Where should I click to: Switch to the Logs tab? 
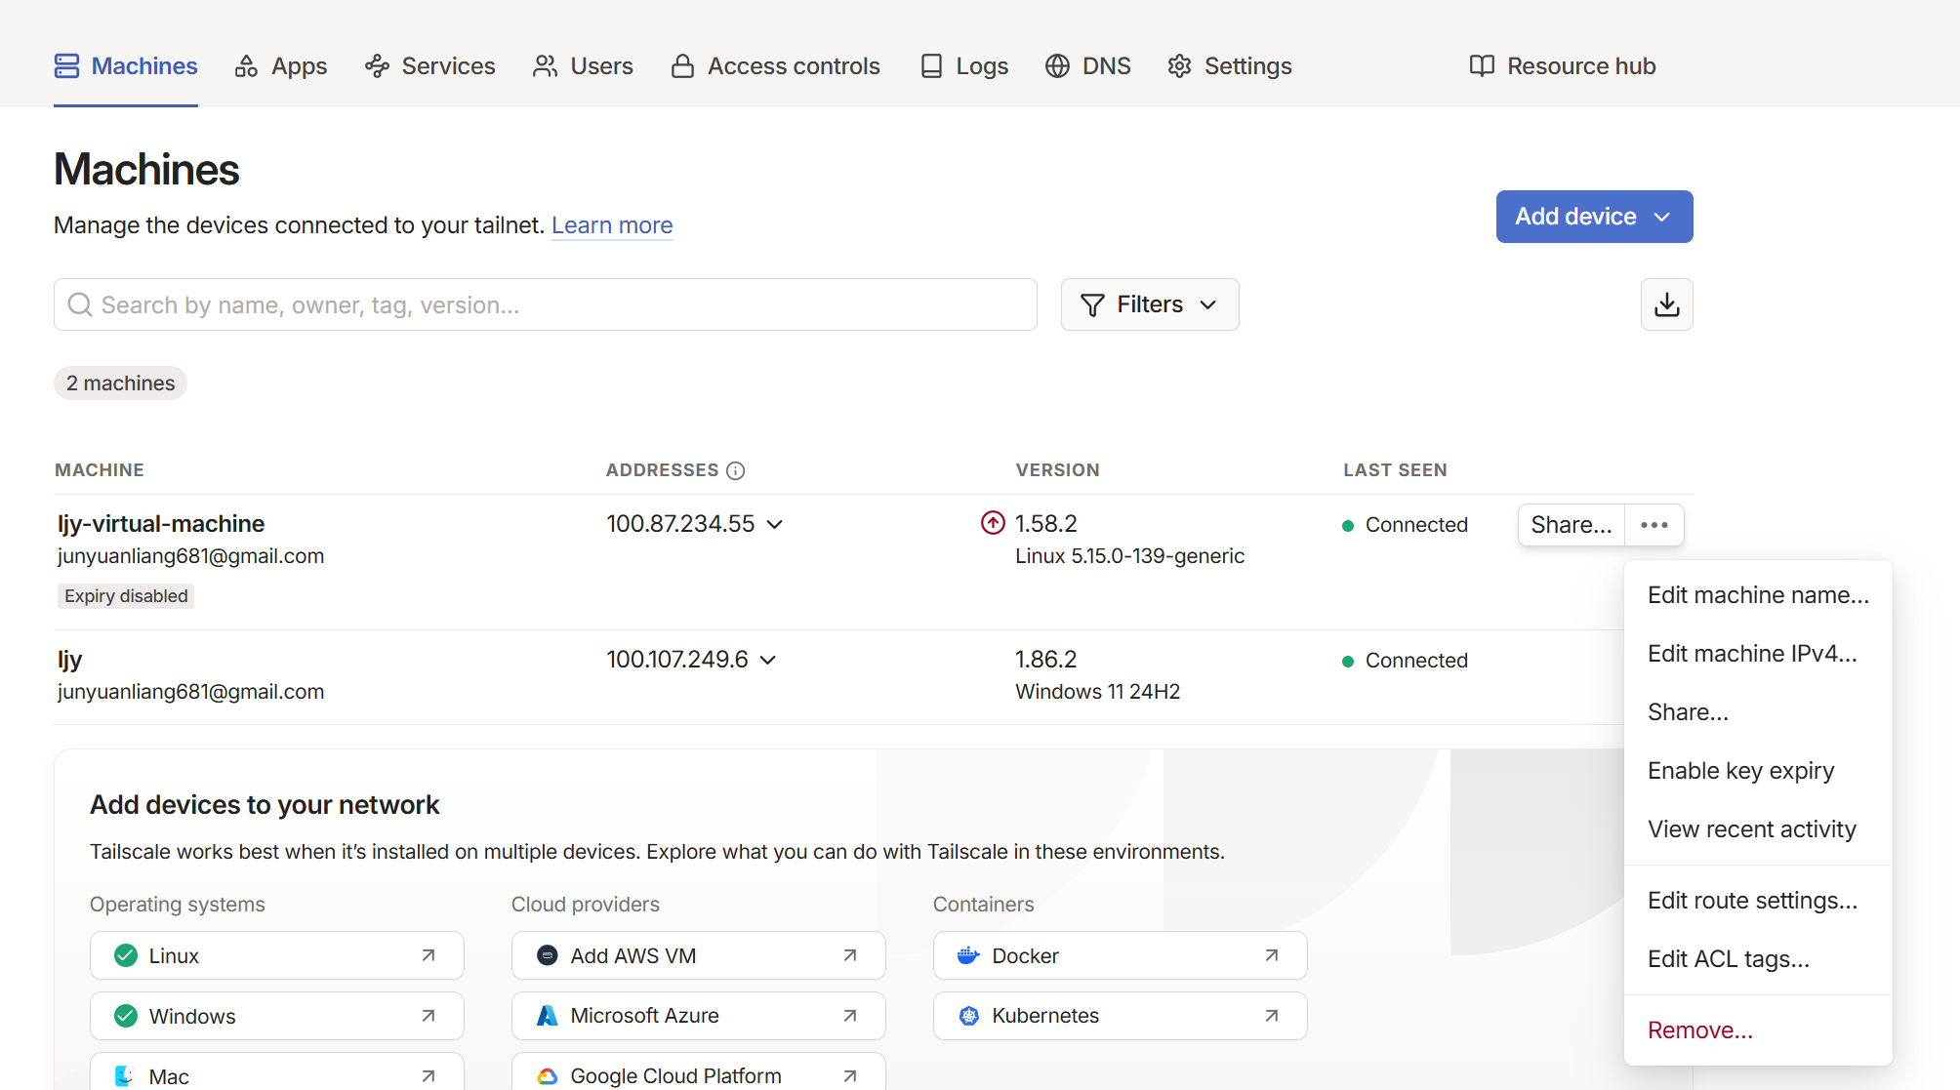click(964, 65)
